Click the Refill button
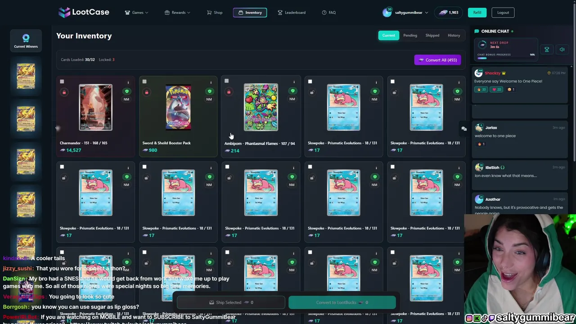The width and height of the screenshot is (576, 324). (477, 13)
